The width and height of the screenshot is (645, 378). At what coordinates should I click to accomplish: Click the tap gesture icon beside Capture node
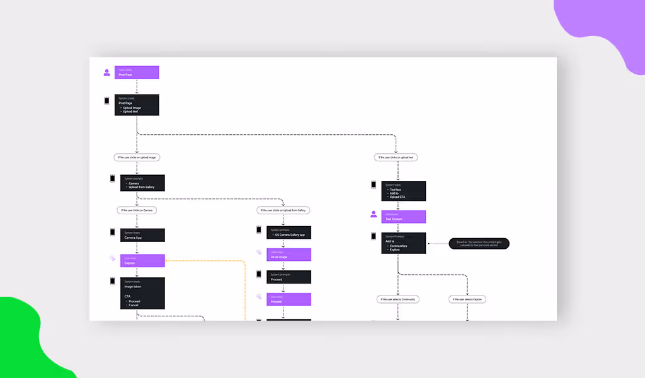(112, 258)
